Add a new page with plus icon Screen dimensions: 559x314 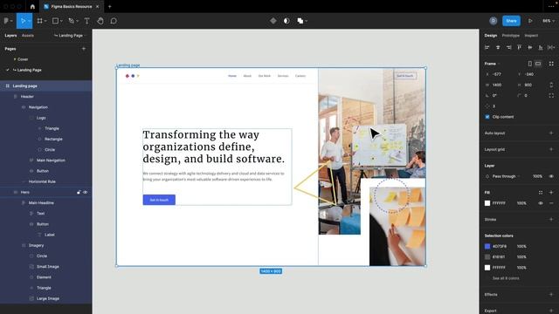84,49
